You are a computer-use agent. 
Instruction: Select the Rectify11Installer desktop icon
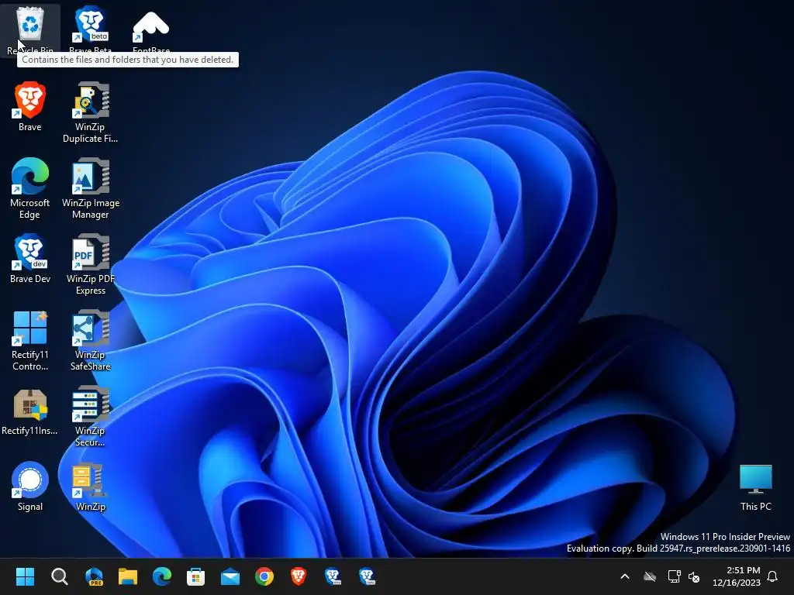pos(30,412)
